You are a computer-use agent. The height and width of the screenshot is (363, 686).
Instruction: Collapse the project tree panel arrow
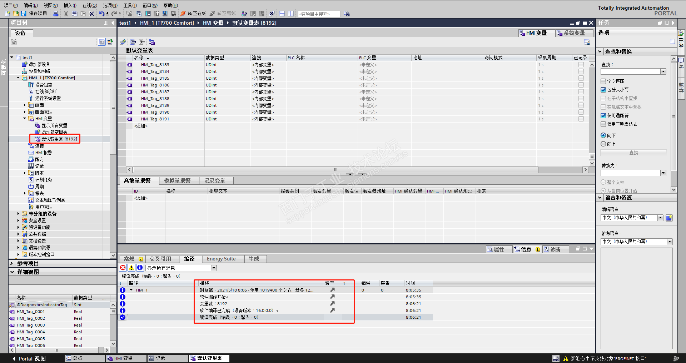[113, 23]
